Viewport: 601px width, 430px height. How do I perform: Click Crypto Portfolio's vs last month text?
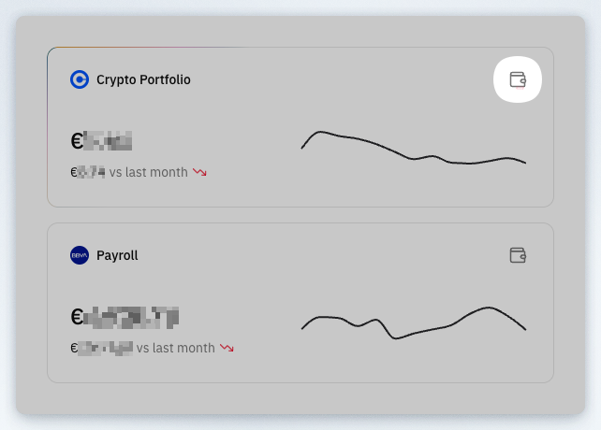tap(148, 172)
